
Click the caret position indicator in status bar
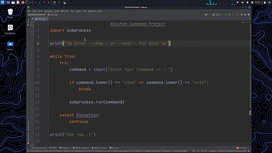194,151
